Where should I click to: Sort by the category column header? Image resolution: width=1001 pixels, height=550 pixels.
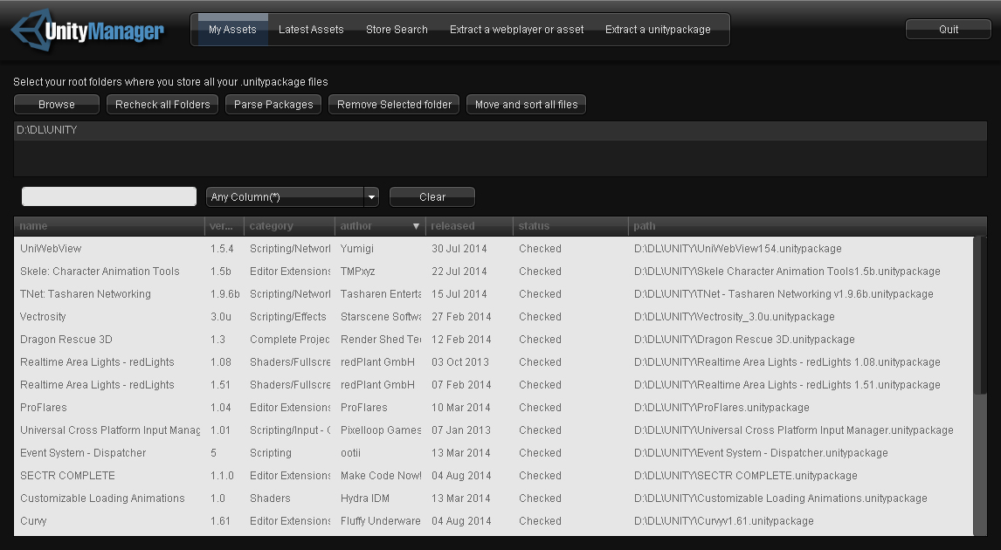289,226
